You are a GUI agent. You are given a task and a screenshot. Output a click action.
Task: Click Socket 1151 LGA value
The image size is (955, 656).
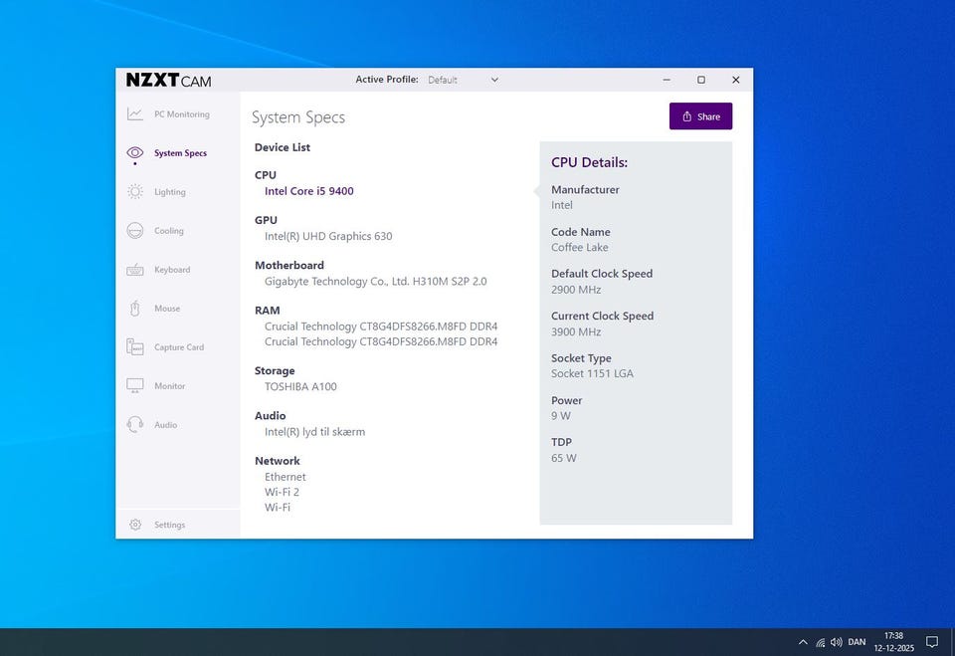pos(592,373)
